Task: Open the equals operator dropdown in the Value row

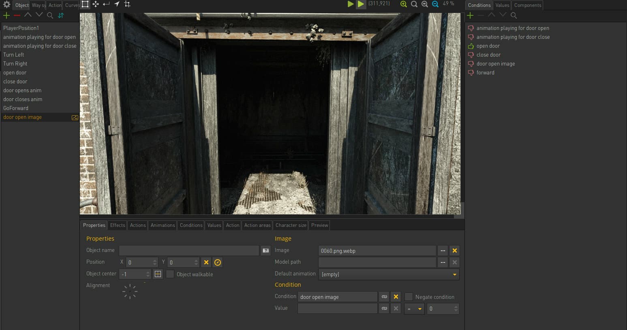Action: pyautogui.click(x=414, y=309)
